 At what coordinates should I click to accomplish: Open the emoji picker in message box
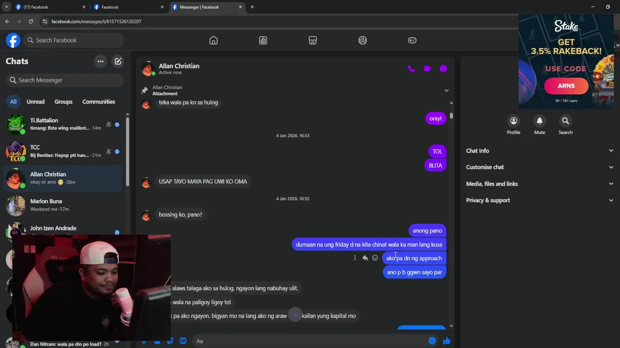tap(432, 341)
